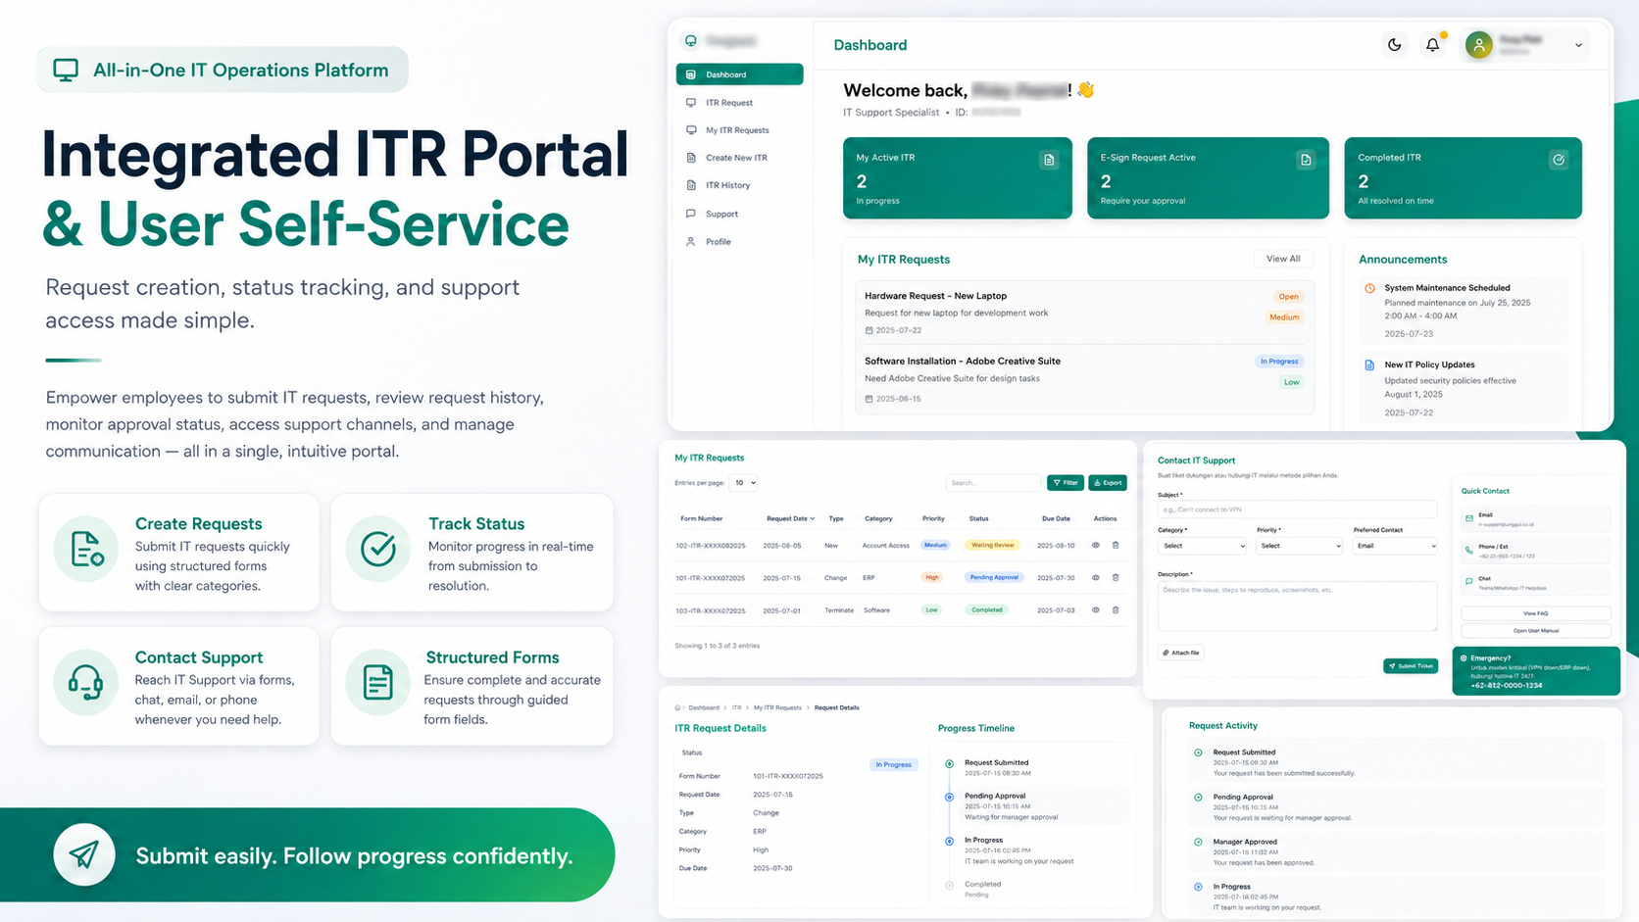This screenshot has height=922, width=1639.
Task: Click the Open User Manual button
Action: point(1535,631)
